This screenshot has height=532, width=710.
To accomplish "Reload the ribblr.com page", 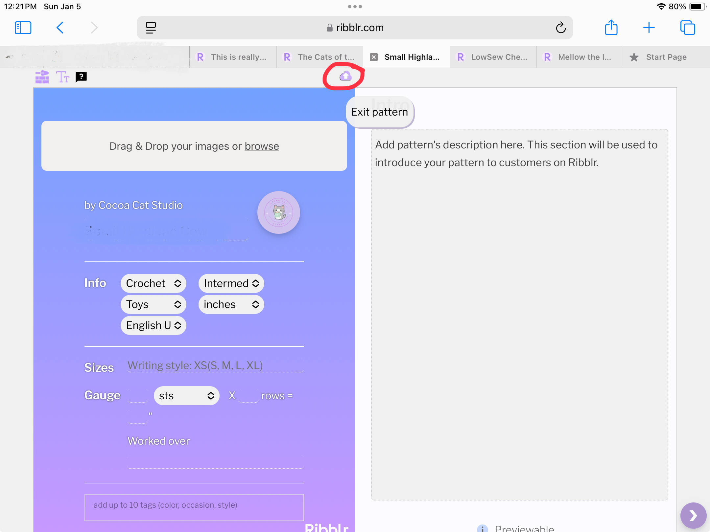I will click(x=561, y=28).
